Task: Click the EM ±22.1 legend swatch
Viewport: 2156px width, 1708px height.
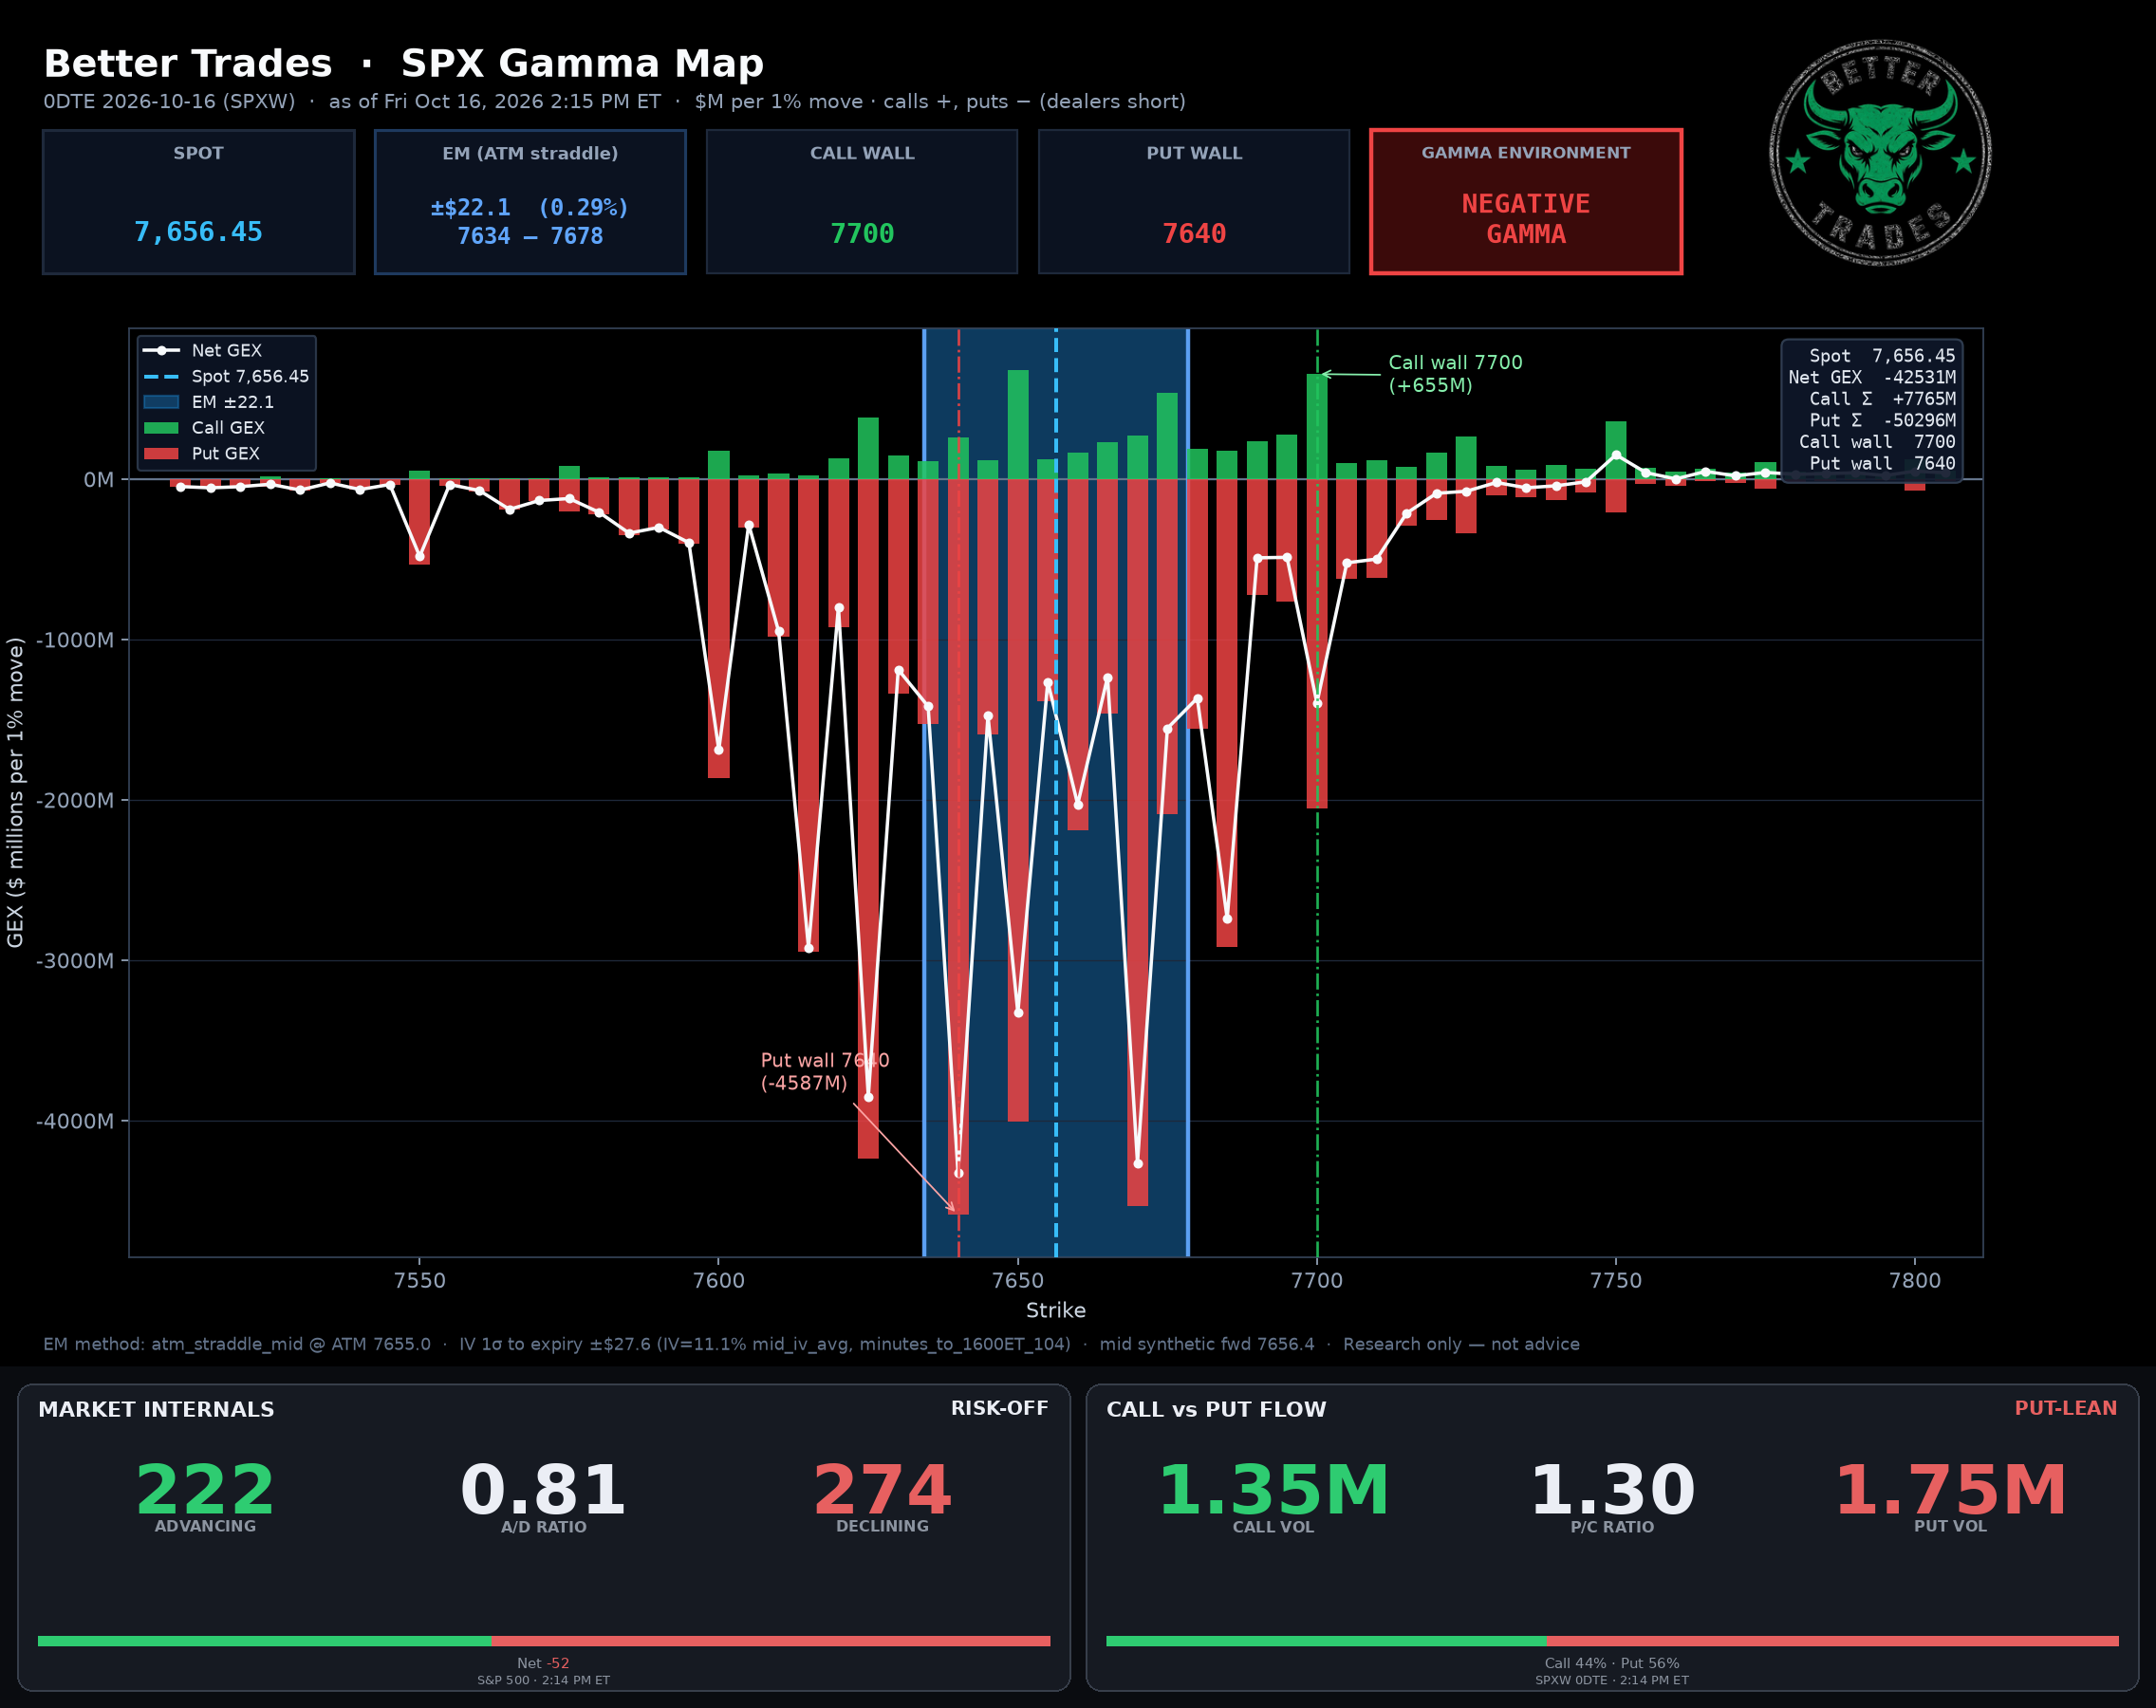Action: 161,402
